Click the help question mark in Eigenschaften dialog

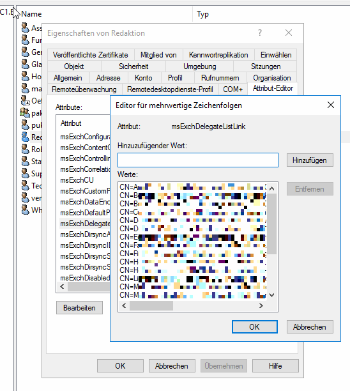pos(260,33)
